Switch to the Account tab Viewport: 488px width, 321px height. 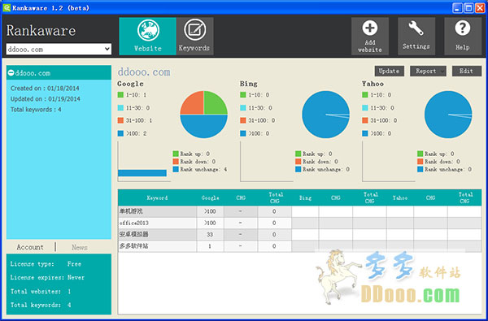coord(30,247)
